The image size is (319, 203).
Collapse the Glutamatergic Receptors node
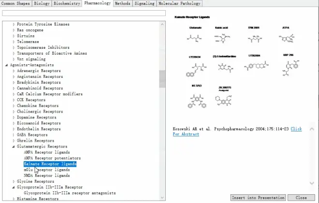pyautogui.click(x=14, y=146)
